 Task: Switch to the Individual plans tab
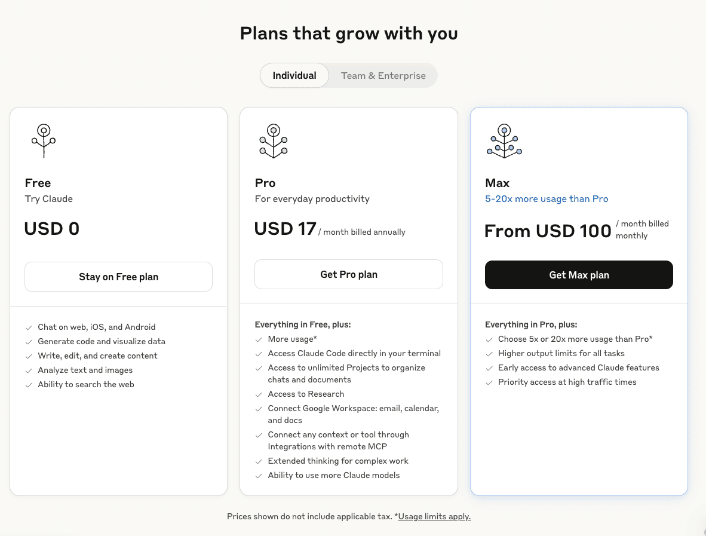click(x=294, y=76)
